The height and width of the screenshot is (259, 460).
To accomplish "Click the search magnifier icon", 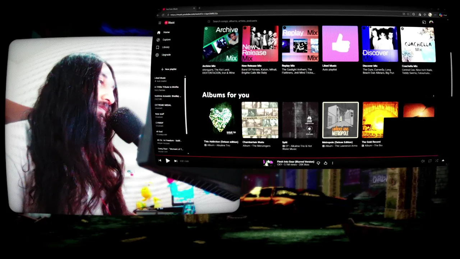I will 209,21.
